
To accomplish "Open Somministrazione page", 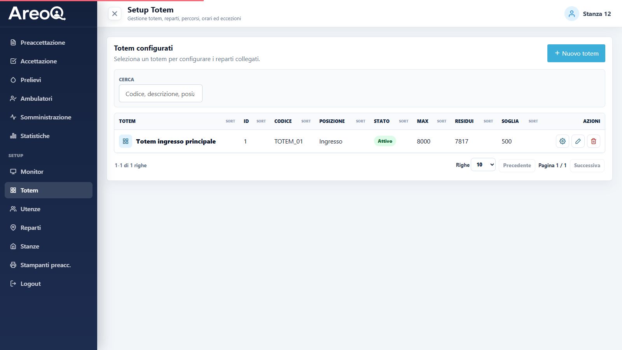I will click(x=49, y=117).
